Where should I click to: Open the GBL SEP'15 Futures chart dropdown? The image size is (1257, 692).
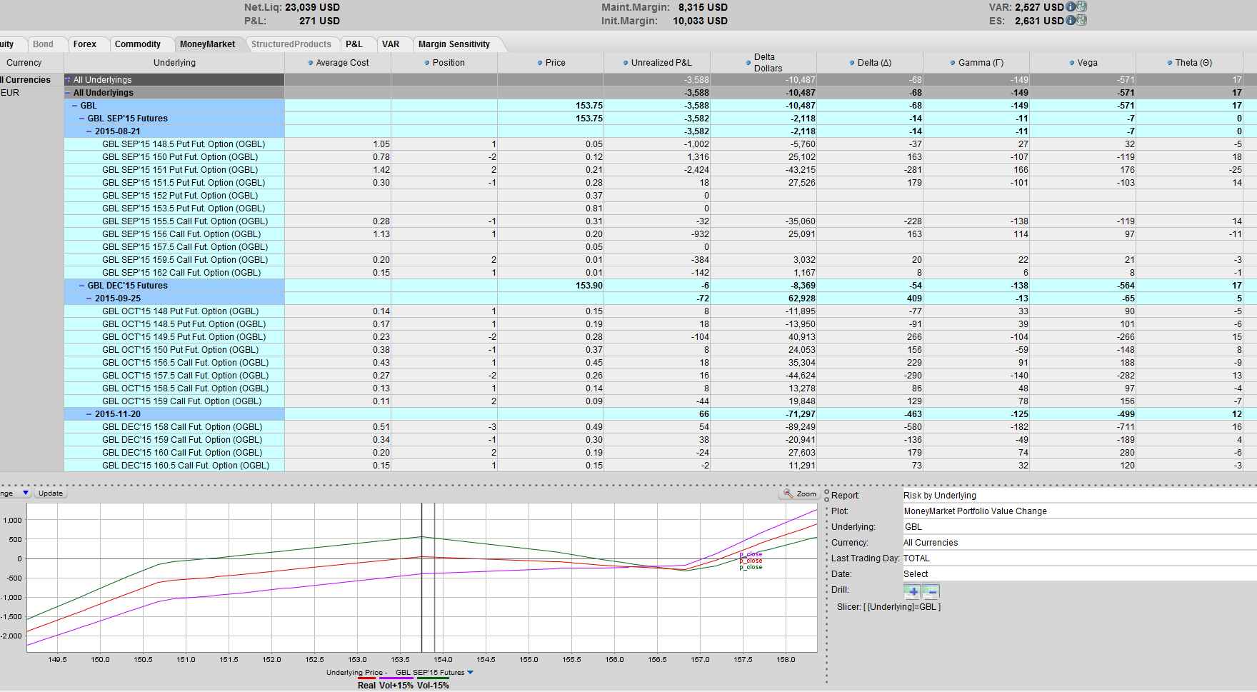(470, 673)
